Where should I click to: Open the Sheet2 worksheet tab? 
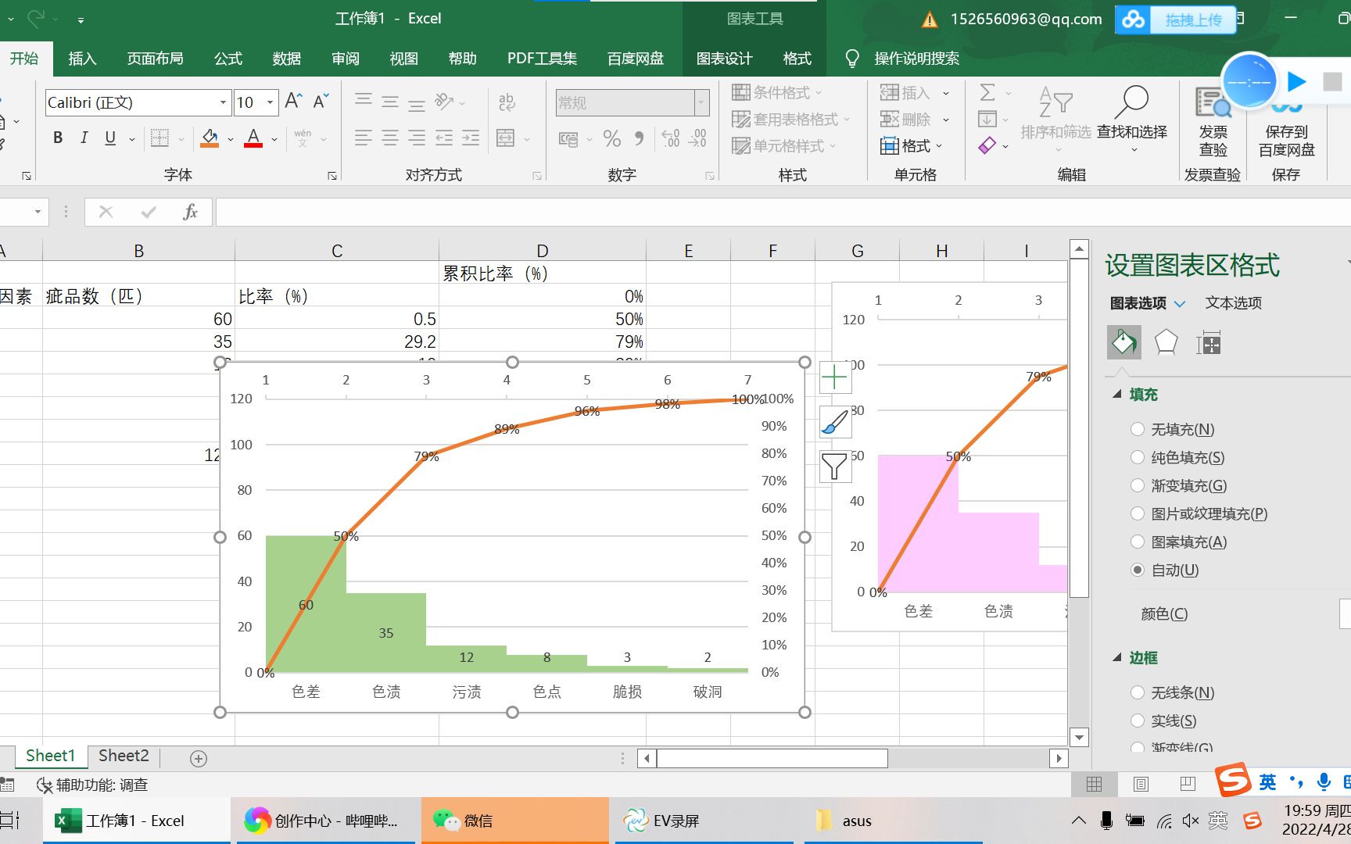pyautogui.click(x=123, y=755)
